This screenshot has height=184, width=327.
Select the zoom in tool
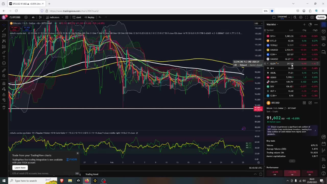[x=4, y=76]
